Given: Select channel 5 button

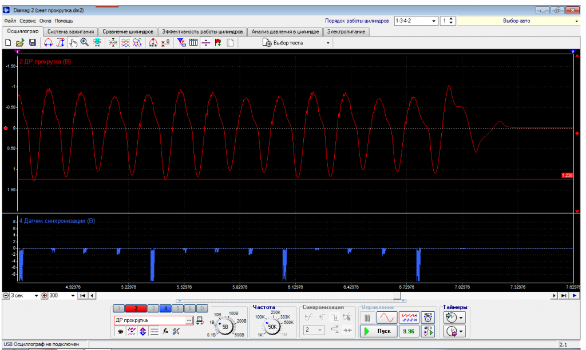Looking at the screenshot, I should [178, 309].
